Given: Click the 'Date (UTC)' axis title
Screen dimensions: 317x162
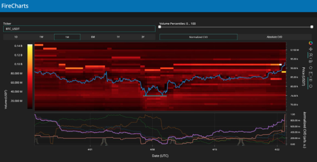Looking at the screenshot, I should pos(160,156).
